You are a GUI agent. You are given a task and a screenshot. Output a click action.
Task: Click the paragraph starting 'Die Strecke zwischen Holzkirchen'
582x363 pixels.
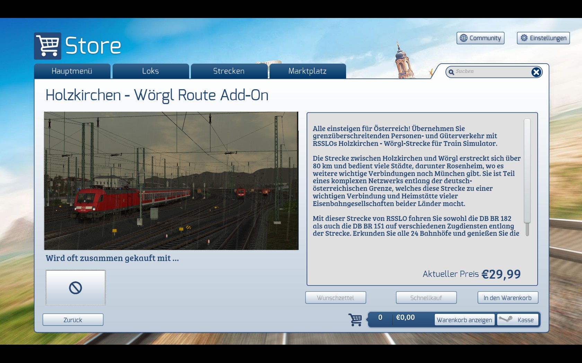tap(417, 181)
